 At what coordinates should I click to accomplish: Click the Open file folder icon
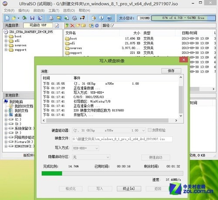14,18
